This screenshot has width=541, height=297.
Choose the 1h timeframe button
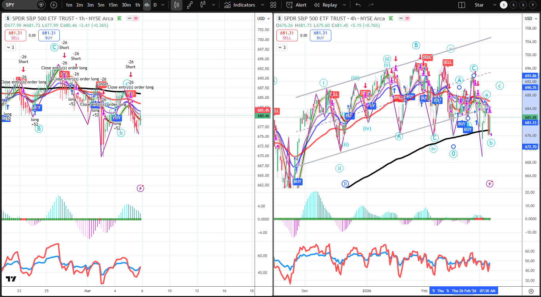coord(137,5)
